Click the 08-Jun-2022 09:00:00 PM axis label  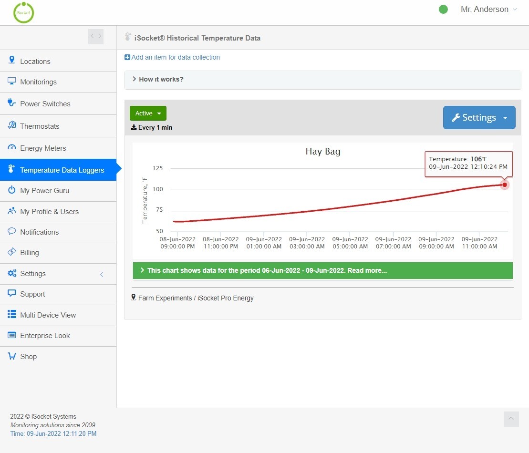coord(177,243)
